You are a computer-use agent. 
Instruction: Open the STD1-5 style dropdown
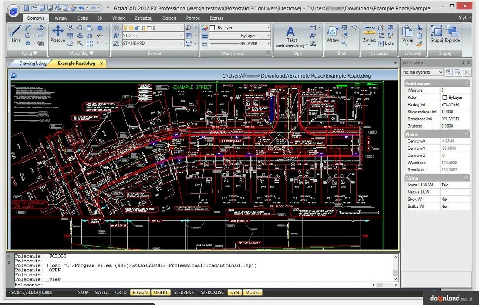click(152, 35)
